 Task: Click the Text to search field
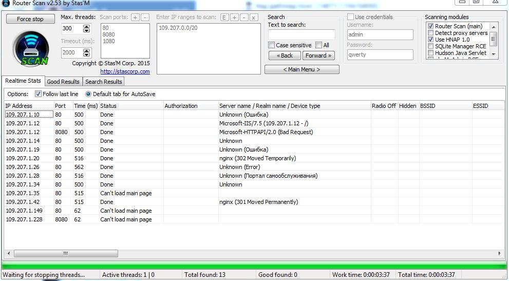tap(301, 35)
